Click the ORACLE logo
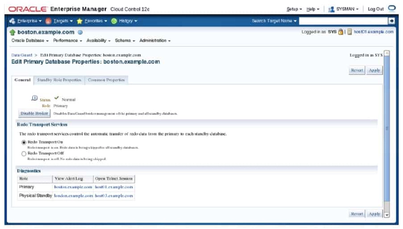The image size is (403, 229). (x=28, y=9)
